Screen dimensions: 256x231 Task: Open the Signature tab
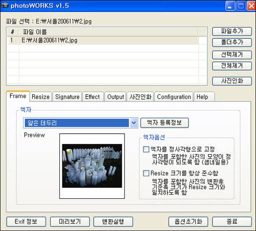(67, 97)
